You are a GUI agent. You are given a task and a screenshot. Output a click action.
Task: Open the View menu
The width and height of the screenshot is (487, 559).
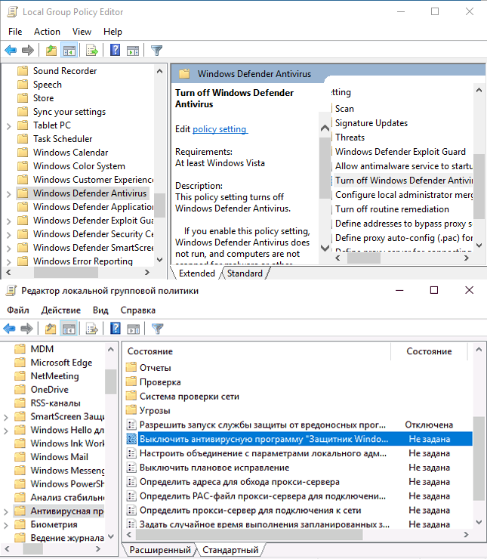coord(82,32)
